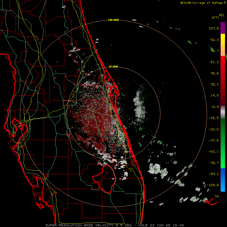Select the 92.3 legend value
This screenshot has height=227, width=227.
click(215, 40)
